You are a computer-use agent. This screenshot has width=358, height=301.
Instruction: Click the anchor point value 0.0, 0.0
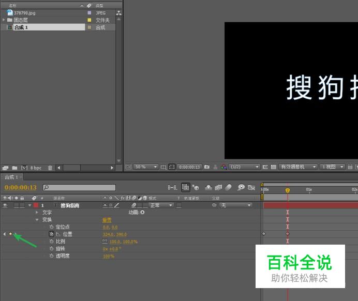point(110,227)
